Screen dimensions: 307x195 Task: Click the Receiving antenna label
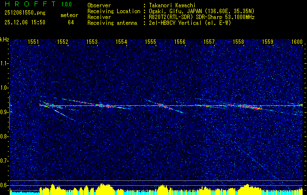click(x=112, y=23)
